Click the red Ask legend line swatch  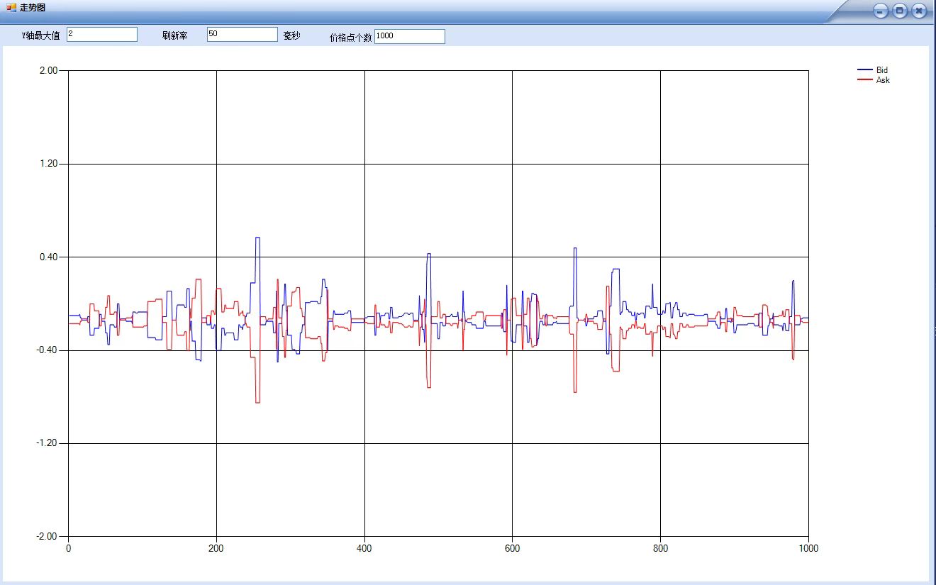point(864,80)
